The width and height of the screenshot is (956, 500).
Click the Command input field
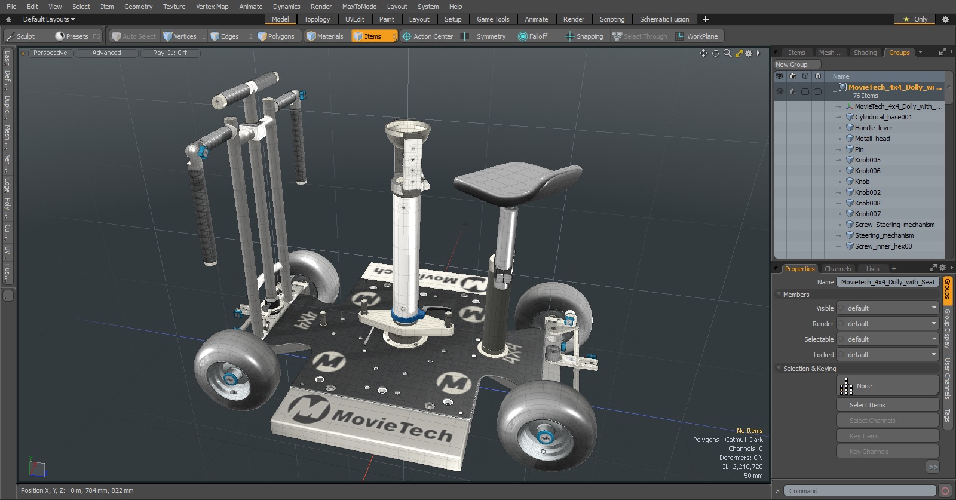coord(859,491)
